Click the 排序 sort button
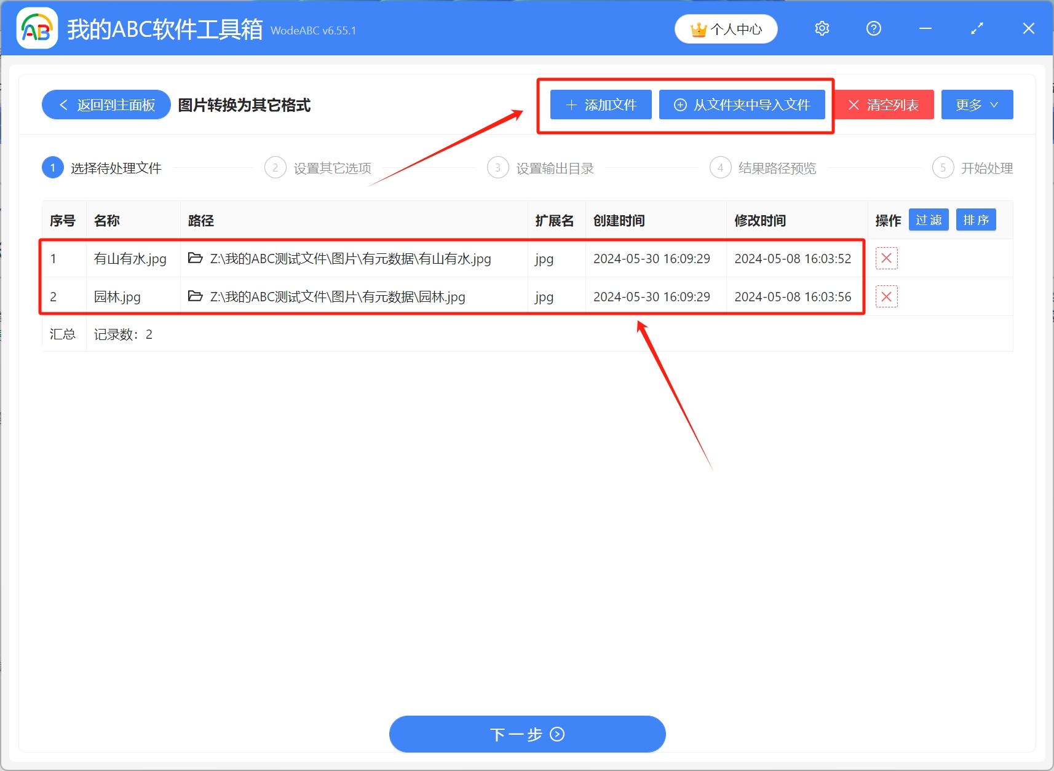This screenshot has width=1054, height=771. tap(975, 220)
